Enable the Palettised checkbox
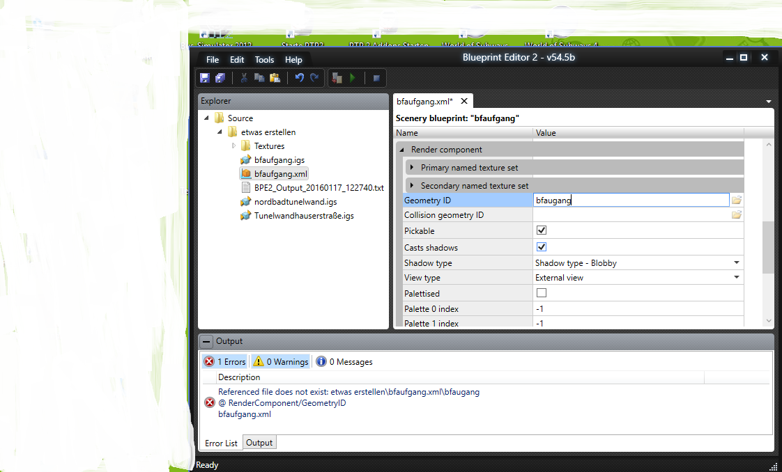The image size is (782, 472). (542, 293)
